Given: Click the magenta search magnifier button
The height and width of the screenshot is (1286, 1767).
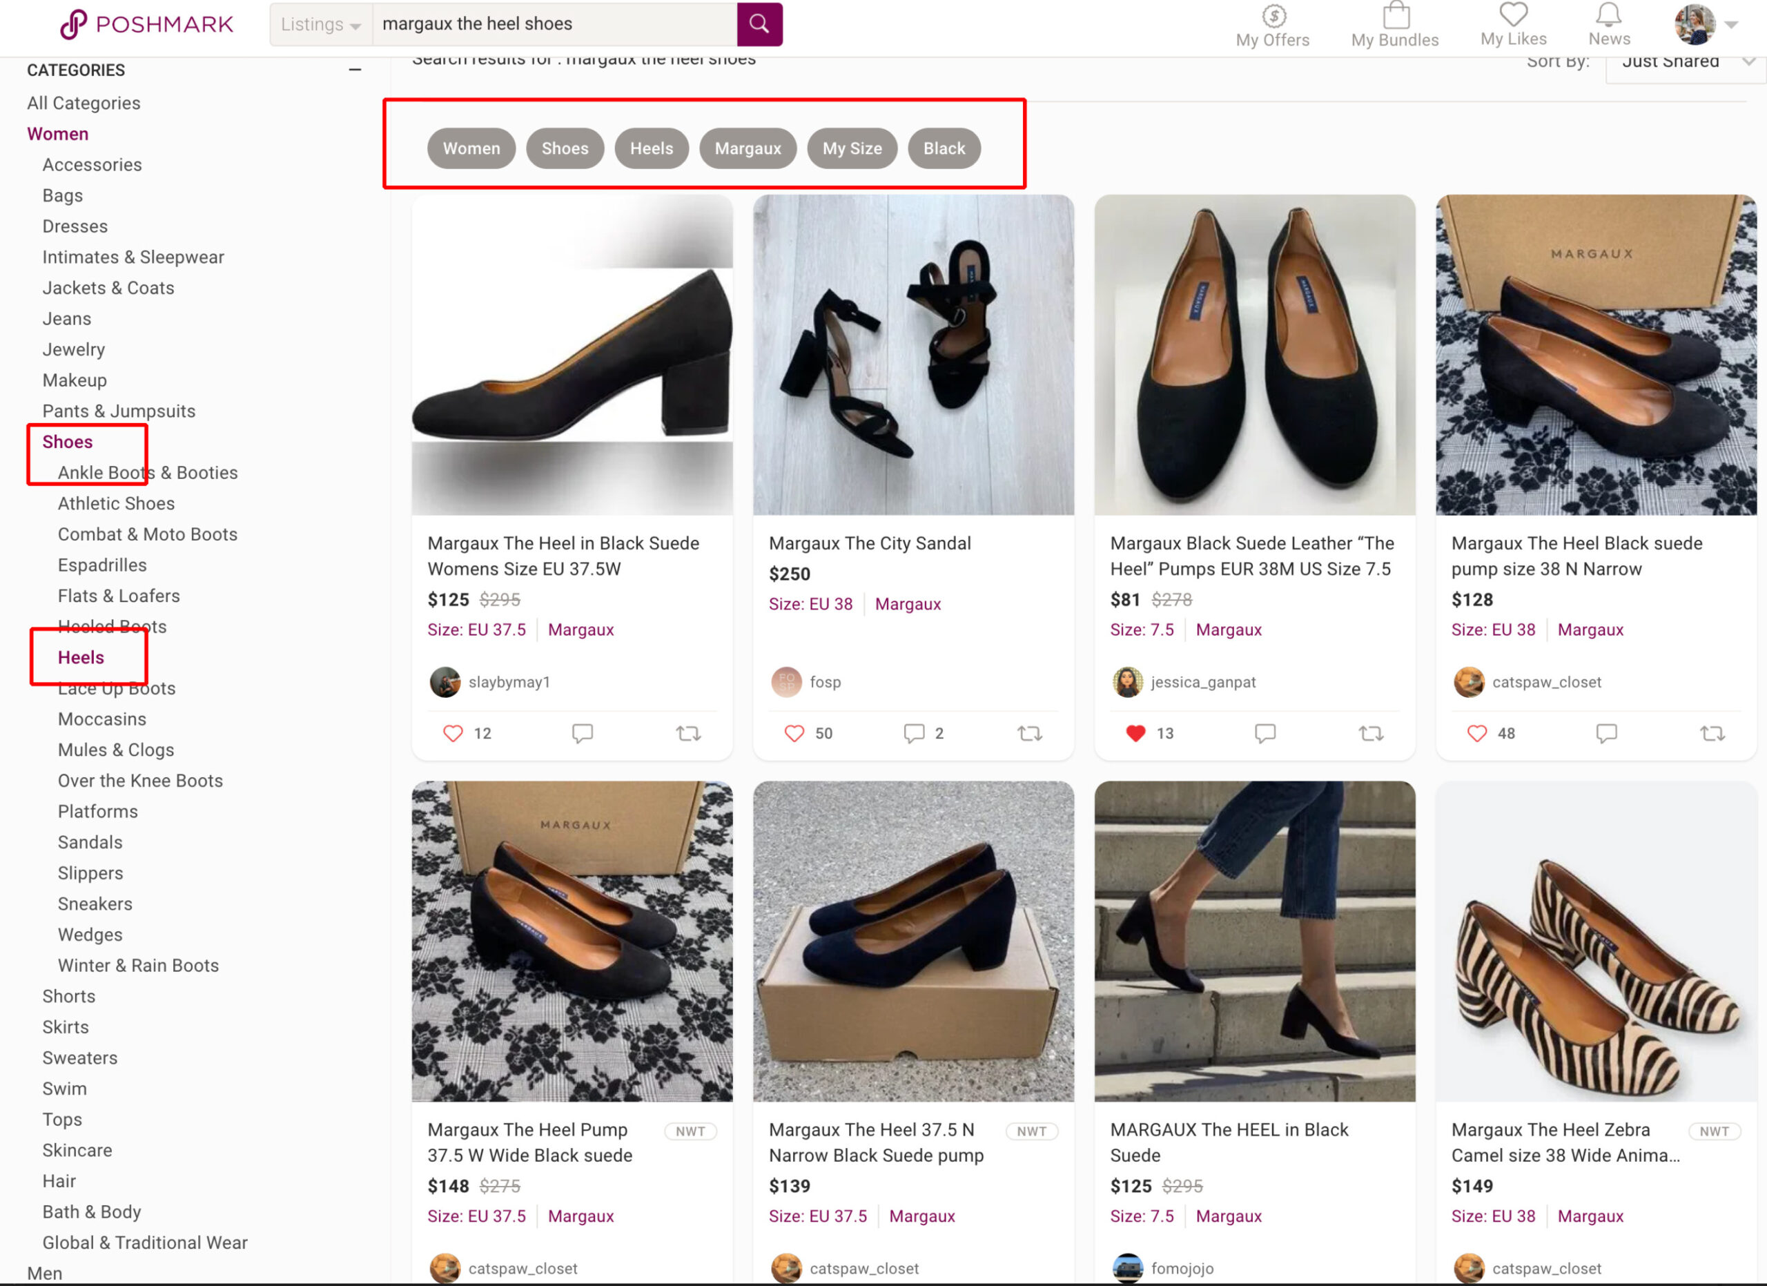Looking at the screenshot, I should 759,24.
